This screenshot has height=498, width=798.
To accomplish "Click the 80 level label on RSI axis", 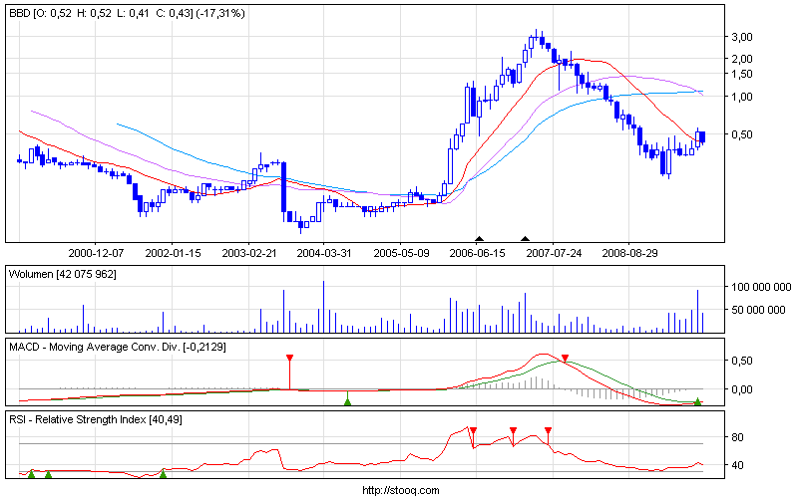I will 737,437.
